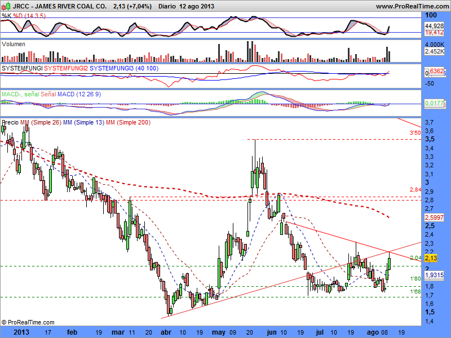451x338 pixels.
Task: Click the -50 level on SYSTEMFUNGI scale
Action: (x=430, y=83)
